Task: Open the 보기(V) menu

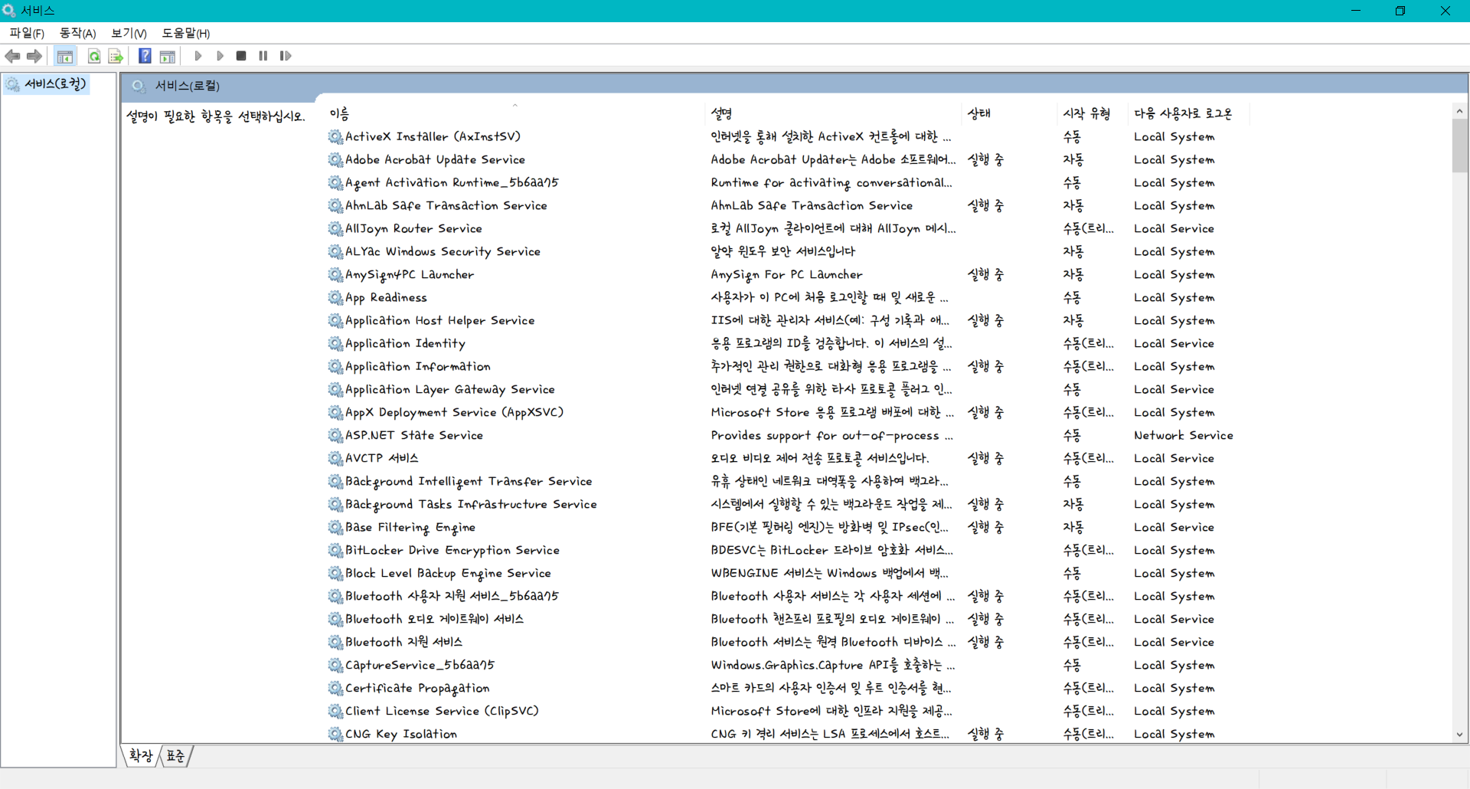Action: pos(129,33)
